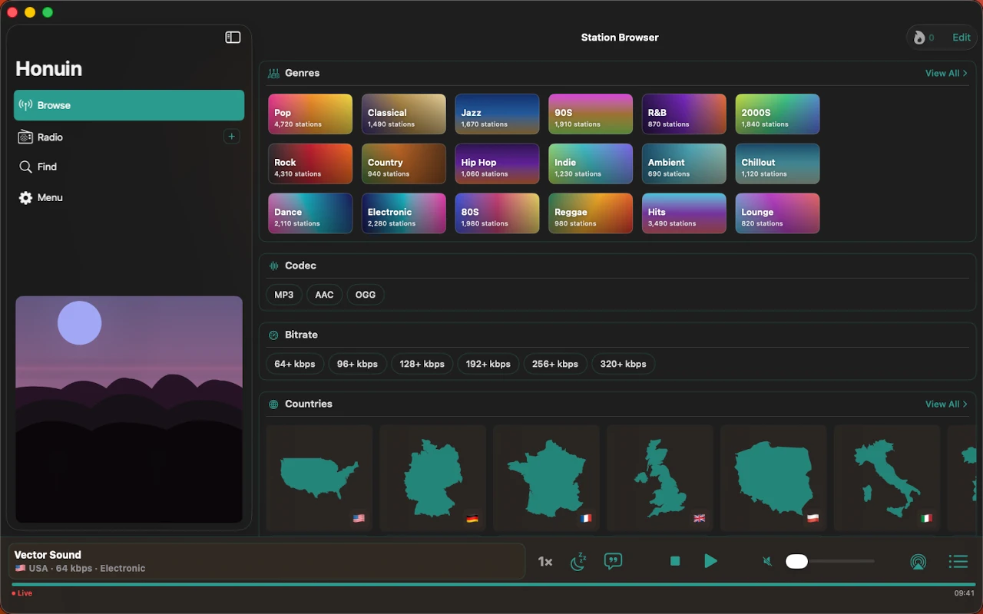Adjust the volume slider knob
Screen dimensions: 983x614
(x=796, y=562)
